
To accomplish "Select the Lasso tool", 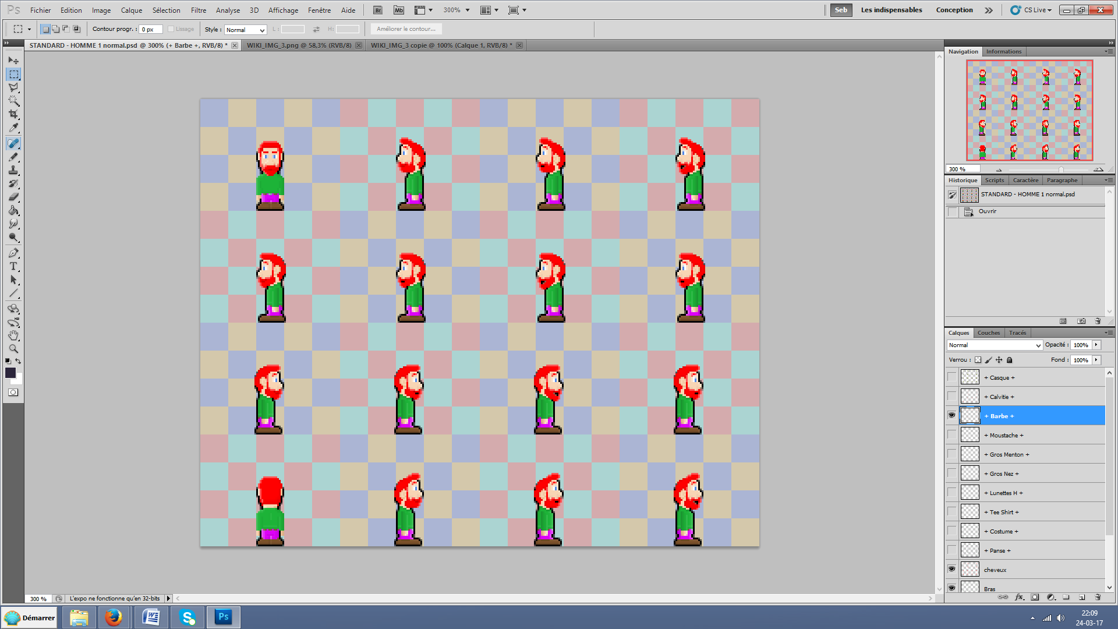I will pos(13,87).
